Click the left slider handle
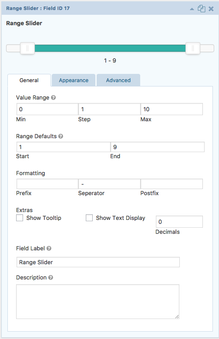Screen dimensions: 219x339 coord(27,48)
